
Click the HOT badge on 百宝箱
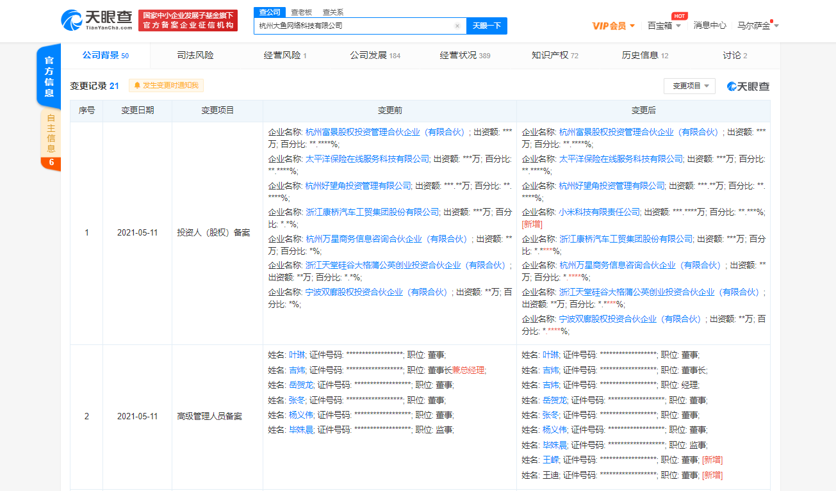click(x=678, y=16)
